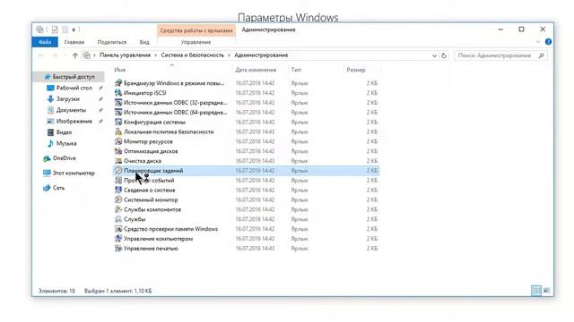Open the Главная ribbon tab

pos(74,42)
